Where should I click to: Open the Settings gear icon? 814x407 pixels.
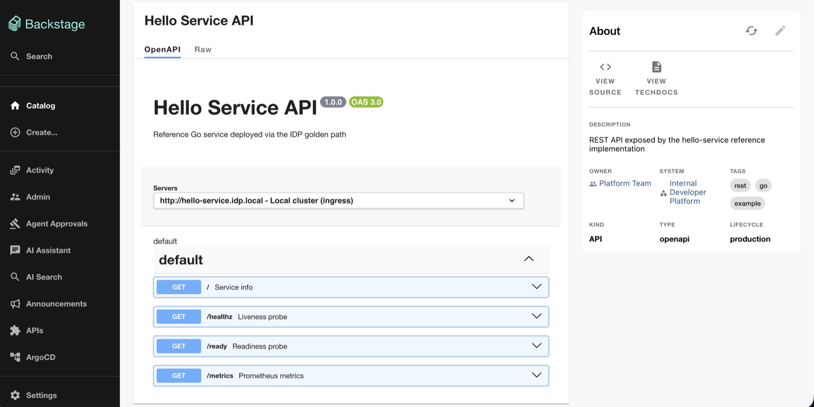(x=15, y=395)
